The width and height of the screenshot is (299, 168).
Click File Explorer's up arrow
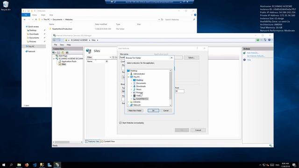(x=36, y=20)
